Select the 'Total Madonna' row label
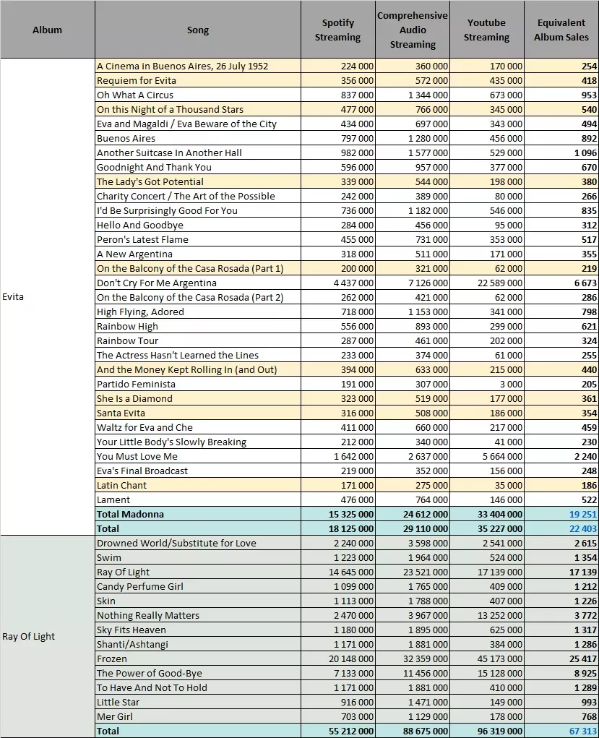Viewport: 599px width, 738px height. [x=198, y=515]
